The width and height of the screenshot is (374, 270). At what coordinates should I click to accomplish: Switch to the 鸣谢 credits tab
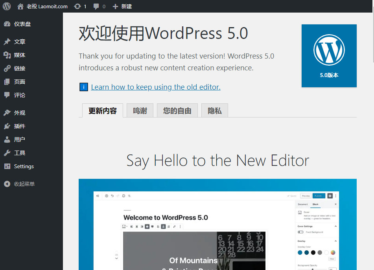(140, 110)
